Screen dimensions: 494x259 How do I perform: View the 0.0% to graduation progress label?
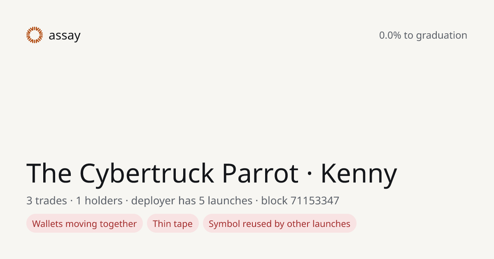click(x=423, y=35)
